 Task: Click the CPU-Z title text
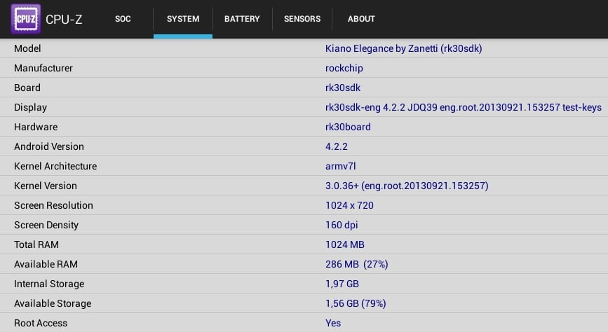(64, 19)
